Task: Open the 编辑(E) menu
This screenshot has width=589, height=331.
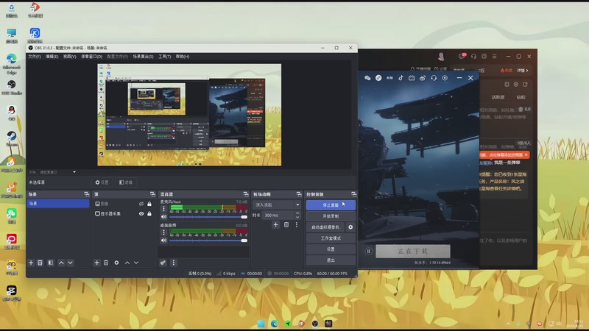Action: [52, 57]
